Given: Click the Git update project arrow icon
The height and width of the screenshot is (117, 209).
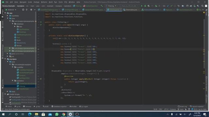Looking at the screenshot, I should coord(168,6).
